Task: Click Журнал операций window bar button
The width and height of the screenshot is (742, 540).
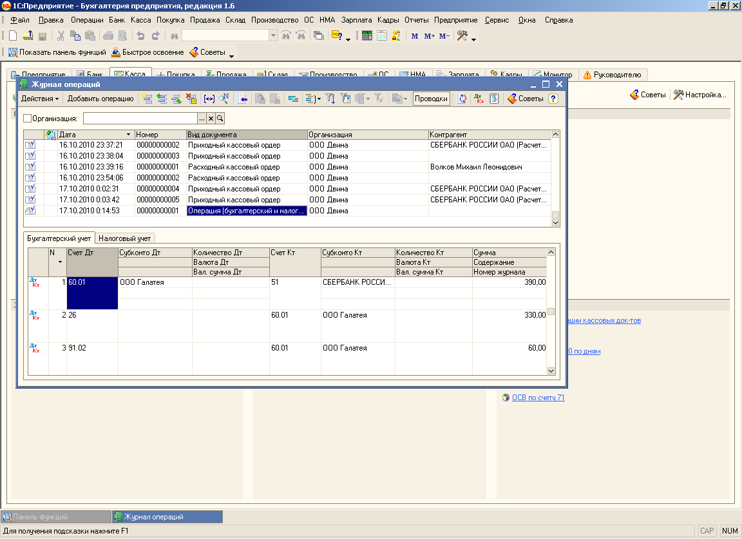Action: pyautogui.click(x=167, y=517)
